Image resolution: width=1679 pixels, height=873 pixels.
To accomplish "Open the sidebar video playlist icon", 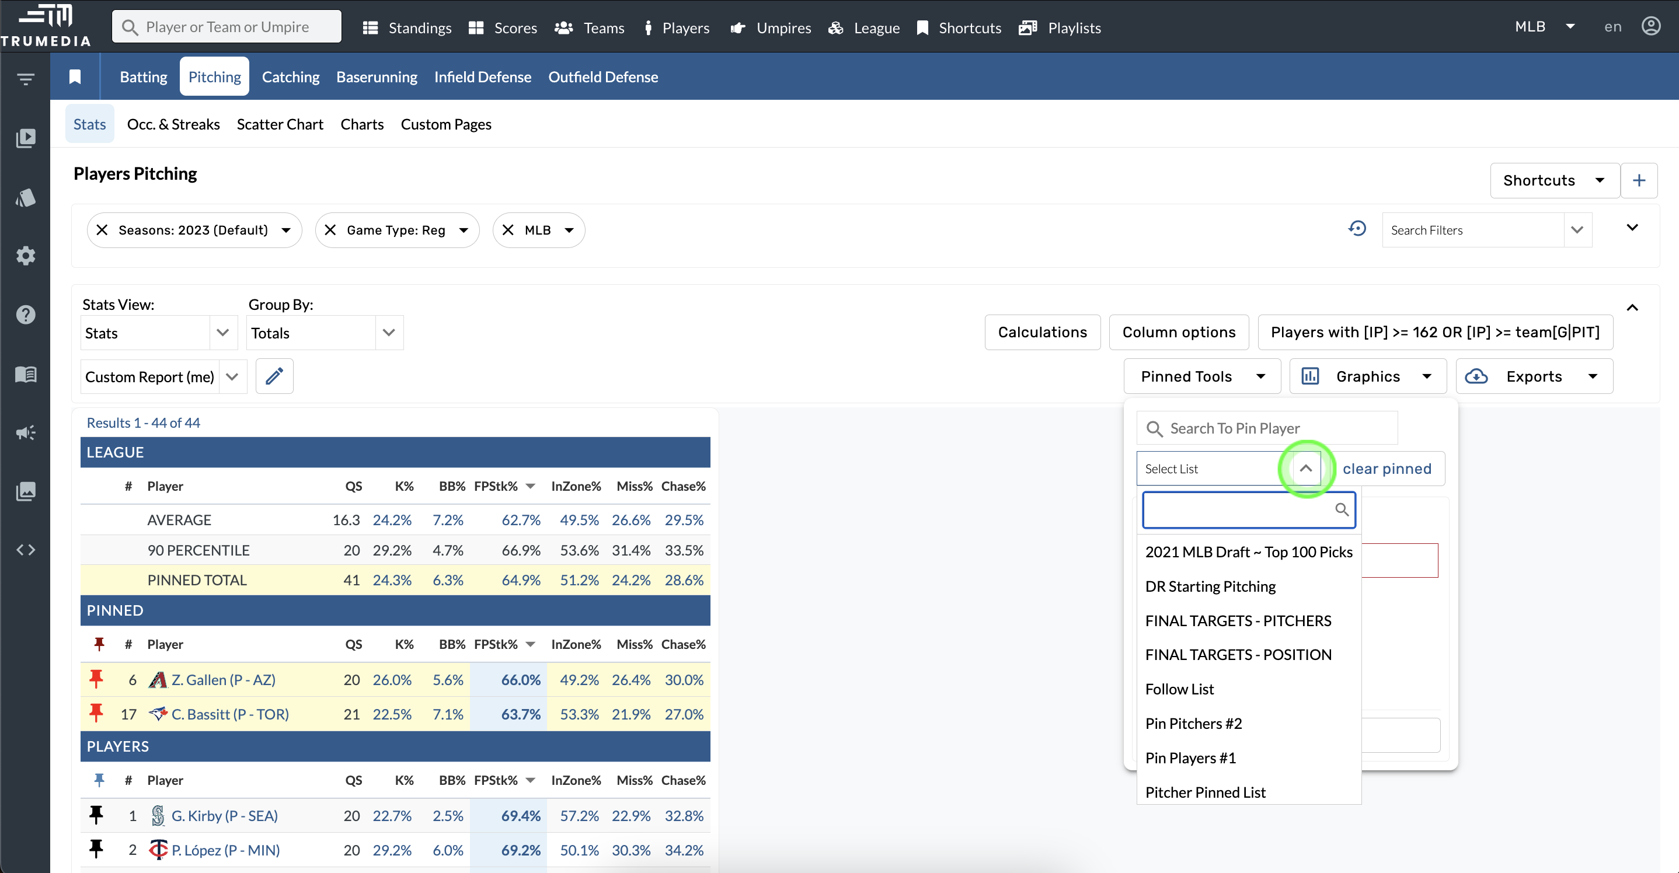I will pyautogui.click(x=26, y=138).
